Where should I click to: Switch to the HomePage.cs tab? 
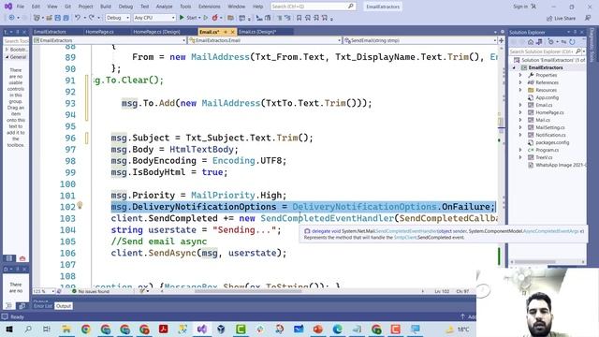(100, 32)
